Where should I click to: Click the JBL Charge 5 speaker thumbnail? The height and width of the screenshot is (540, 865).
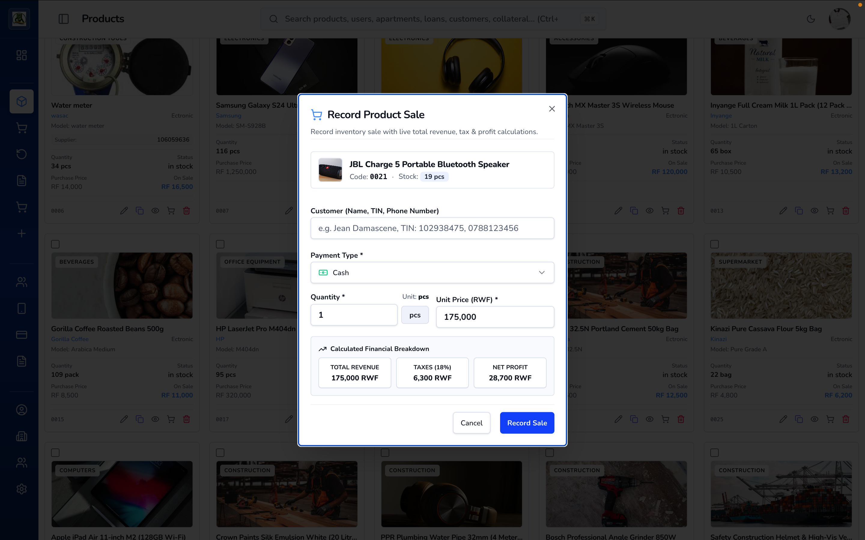pos(330,170)
